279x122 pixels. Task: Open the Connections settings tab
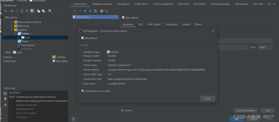tap(80, 4)
